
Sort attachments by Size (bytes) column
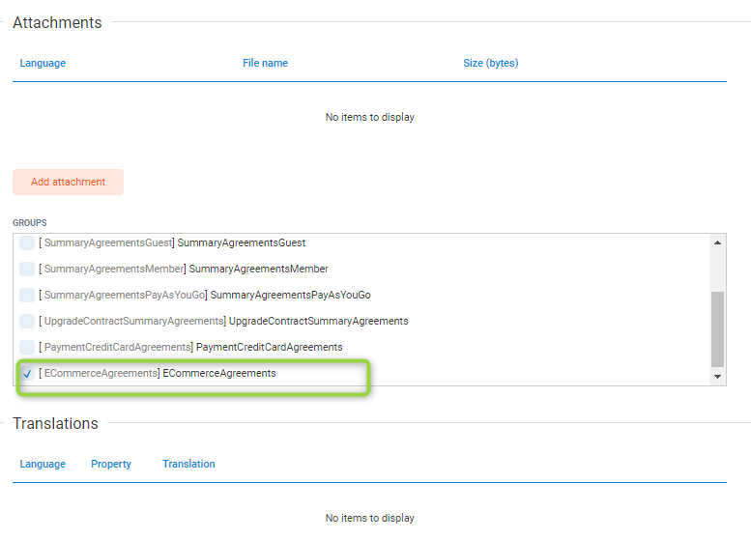click(x=490, y=64)
